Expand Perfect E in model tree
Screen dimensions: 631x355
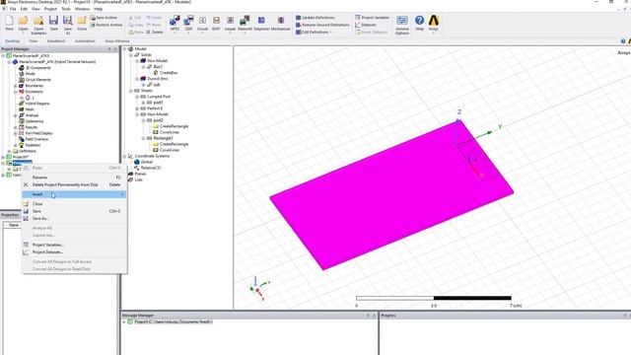[x=137, y=108]
